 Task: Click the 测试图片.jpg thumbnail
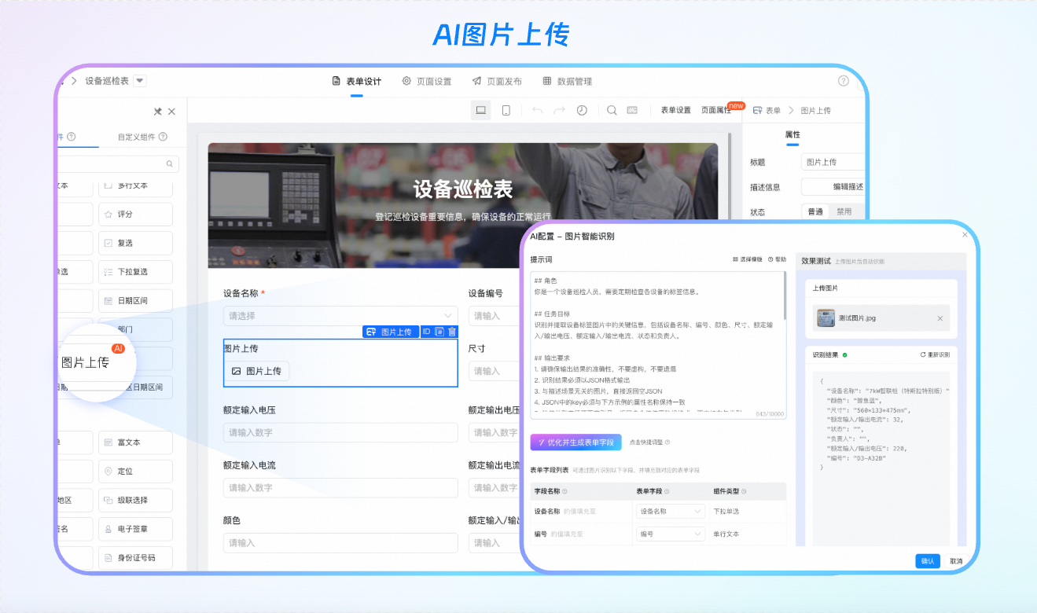826,318
